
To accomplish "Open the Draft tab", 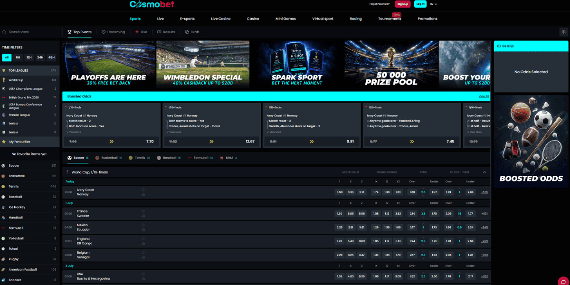I will pos(192,32).
